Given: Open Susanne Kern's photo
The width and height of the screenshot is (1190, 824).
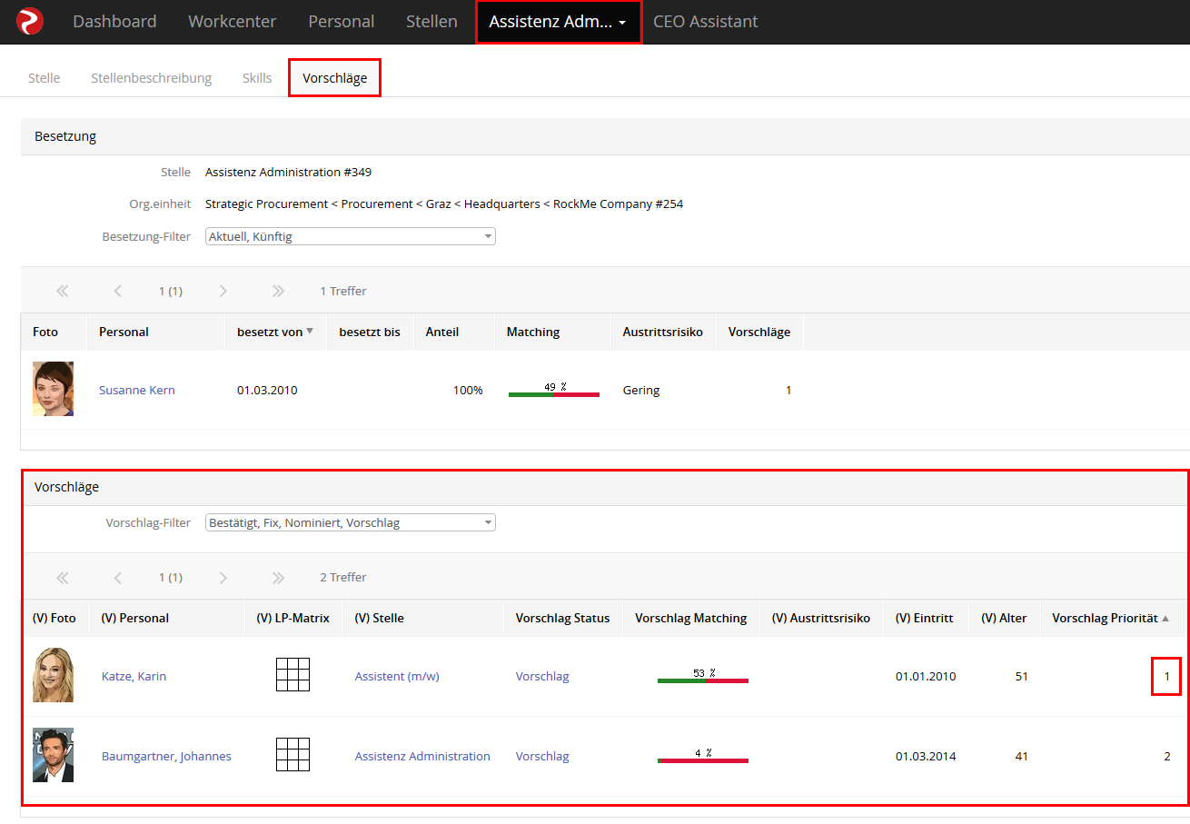Looking at the screenshot, I should (53, 389).
